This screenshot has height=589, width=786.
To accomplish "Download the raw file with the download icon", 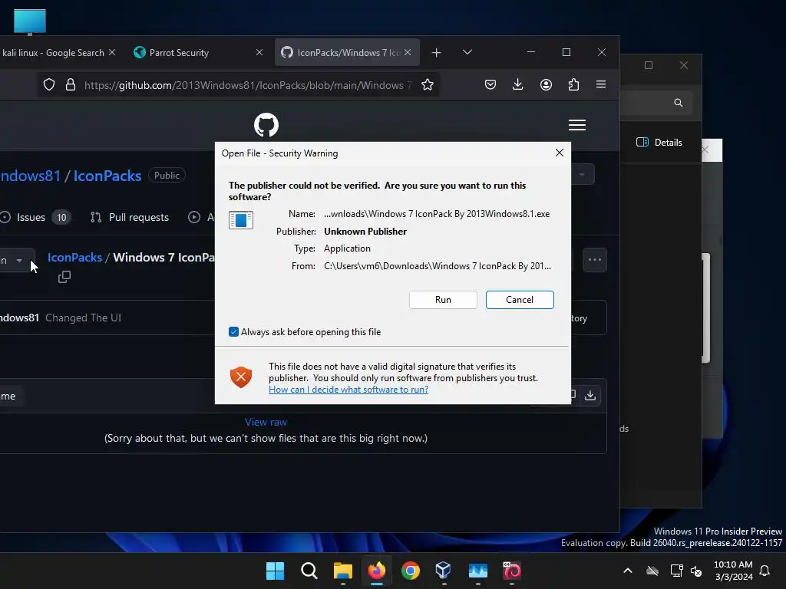I will [590, 395].
